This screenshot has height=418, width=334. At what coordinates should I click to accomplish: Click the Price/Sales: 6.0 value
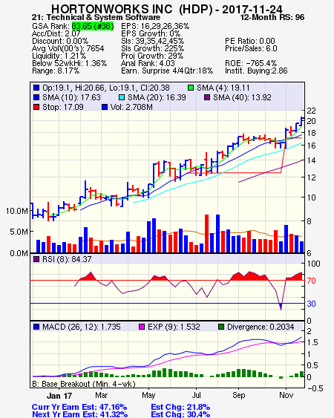251,48
